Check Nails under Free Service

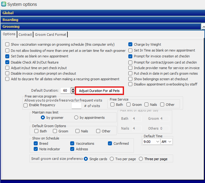147,105
